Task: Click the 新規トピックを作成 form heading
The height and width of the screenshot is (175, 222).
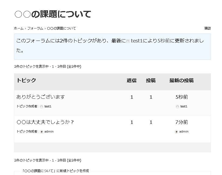Action: coord(56,171)
